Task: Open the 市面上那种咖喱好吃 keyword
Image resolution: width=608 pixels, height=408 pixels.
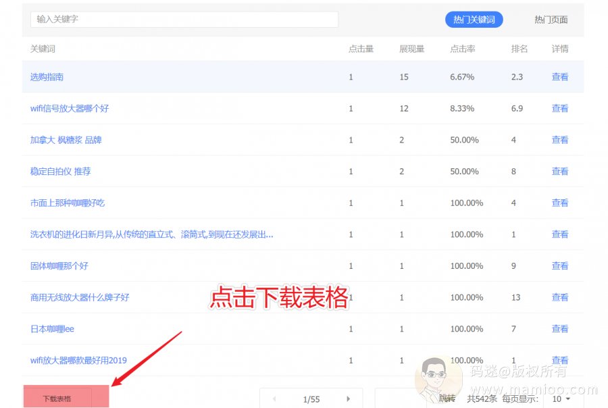Action: tap(68, 203)
